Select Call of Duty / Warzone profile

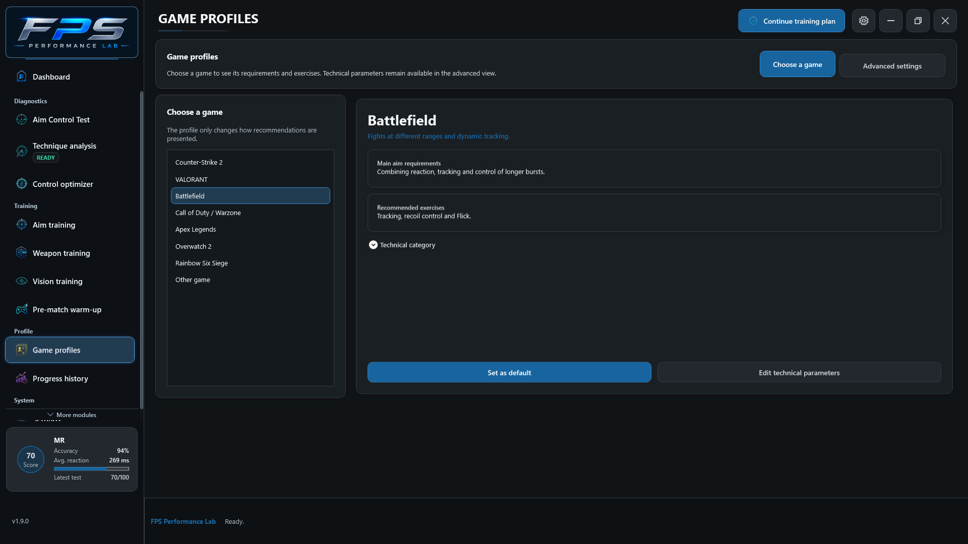(x=250, y=213)
